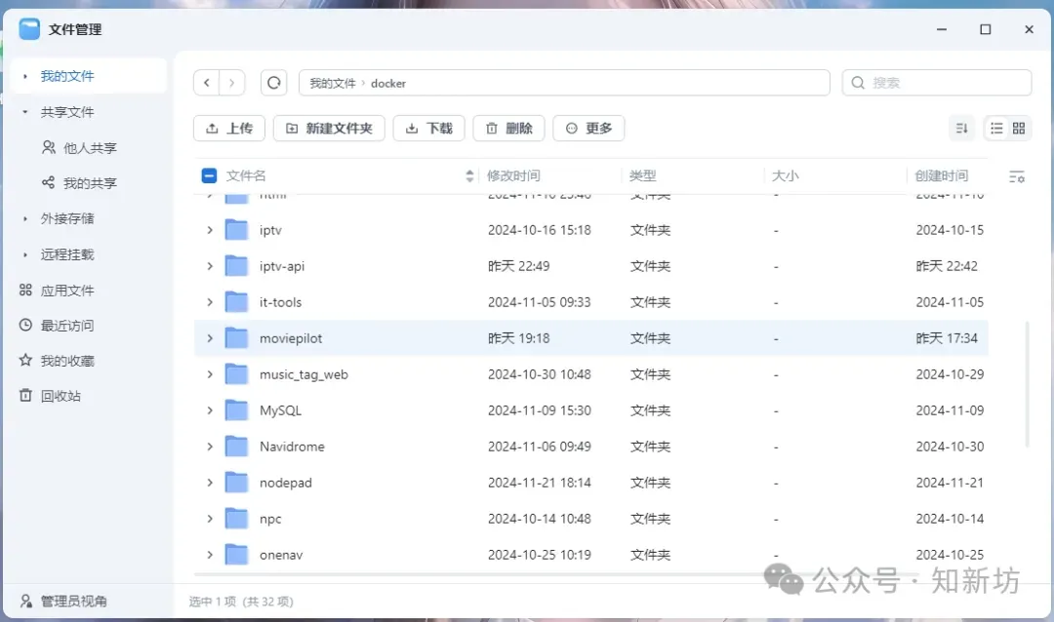Click 我的文件 in the path breadcrumb

[x=333, y=83]
